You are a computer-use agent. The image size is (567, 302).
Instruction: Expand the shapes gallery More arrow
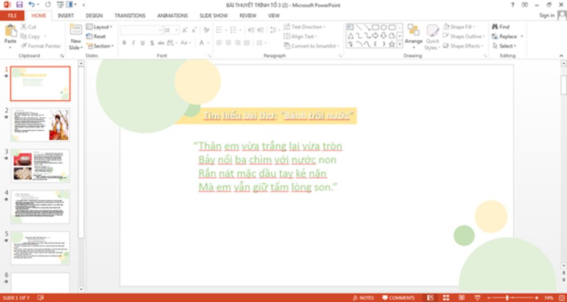(x=400, y=44)
